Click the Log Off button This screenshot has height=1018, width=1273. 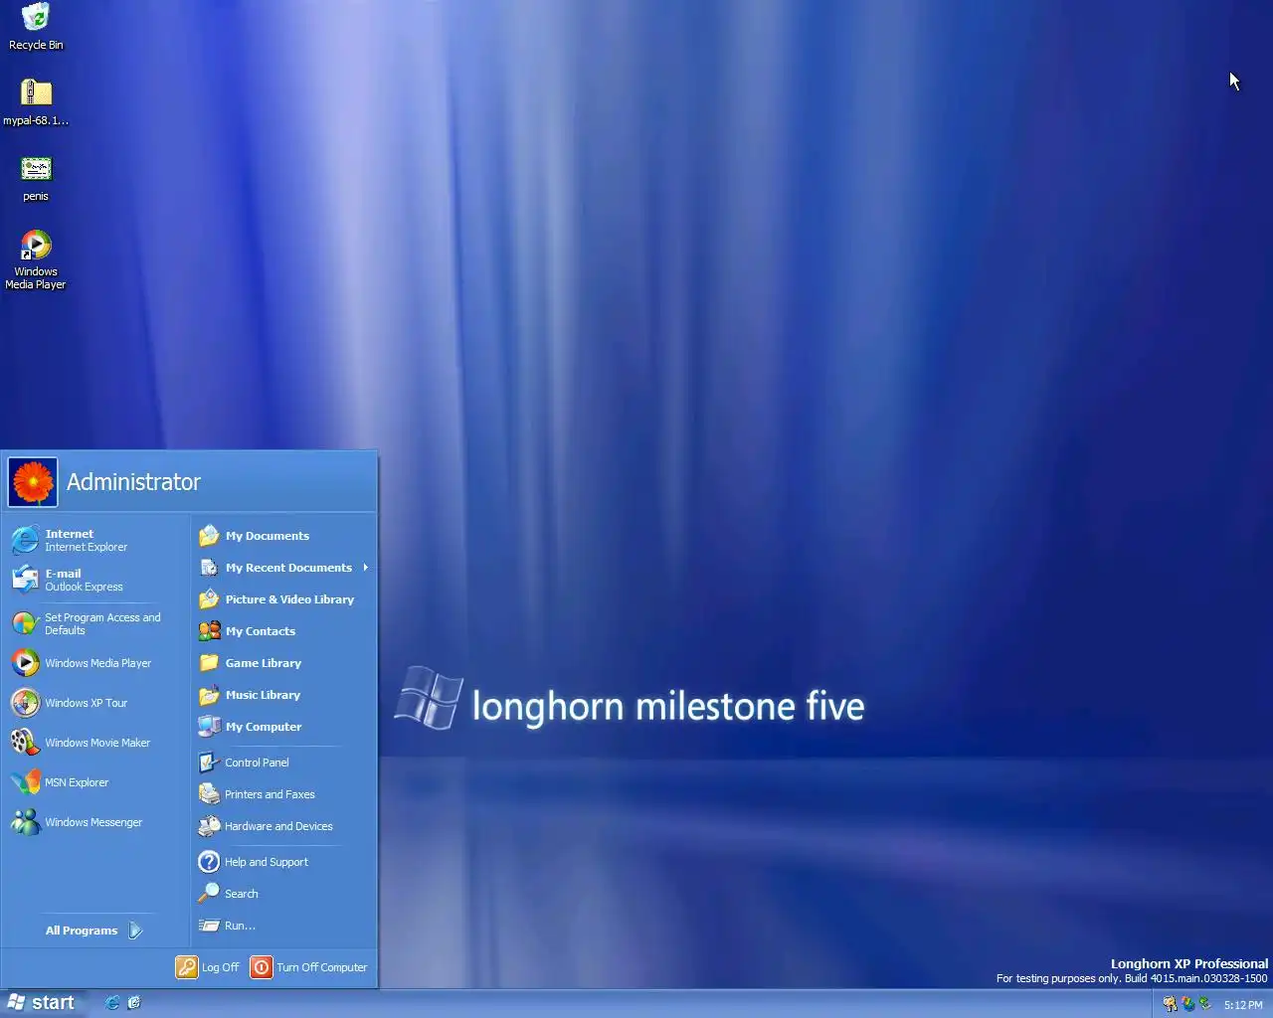point(208,967)
